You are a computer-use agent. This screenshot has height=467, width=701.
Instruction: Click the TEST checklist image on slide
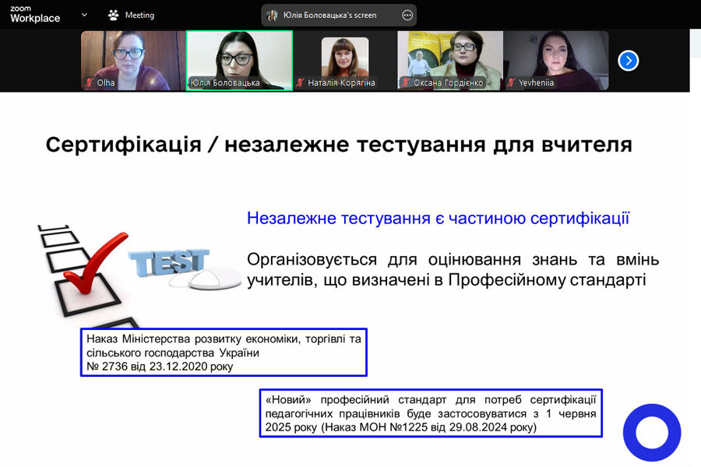pyautogui.click(x=139, y=275)
